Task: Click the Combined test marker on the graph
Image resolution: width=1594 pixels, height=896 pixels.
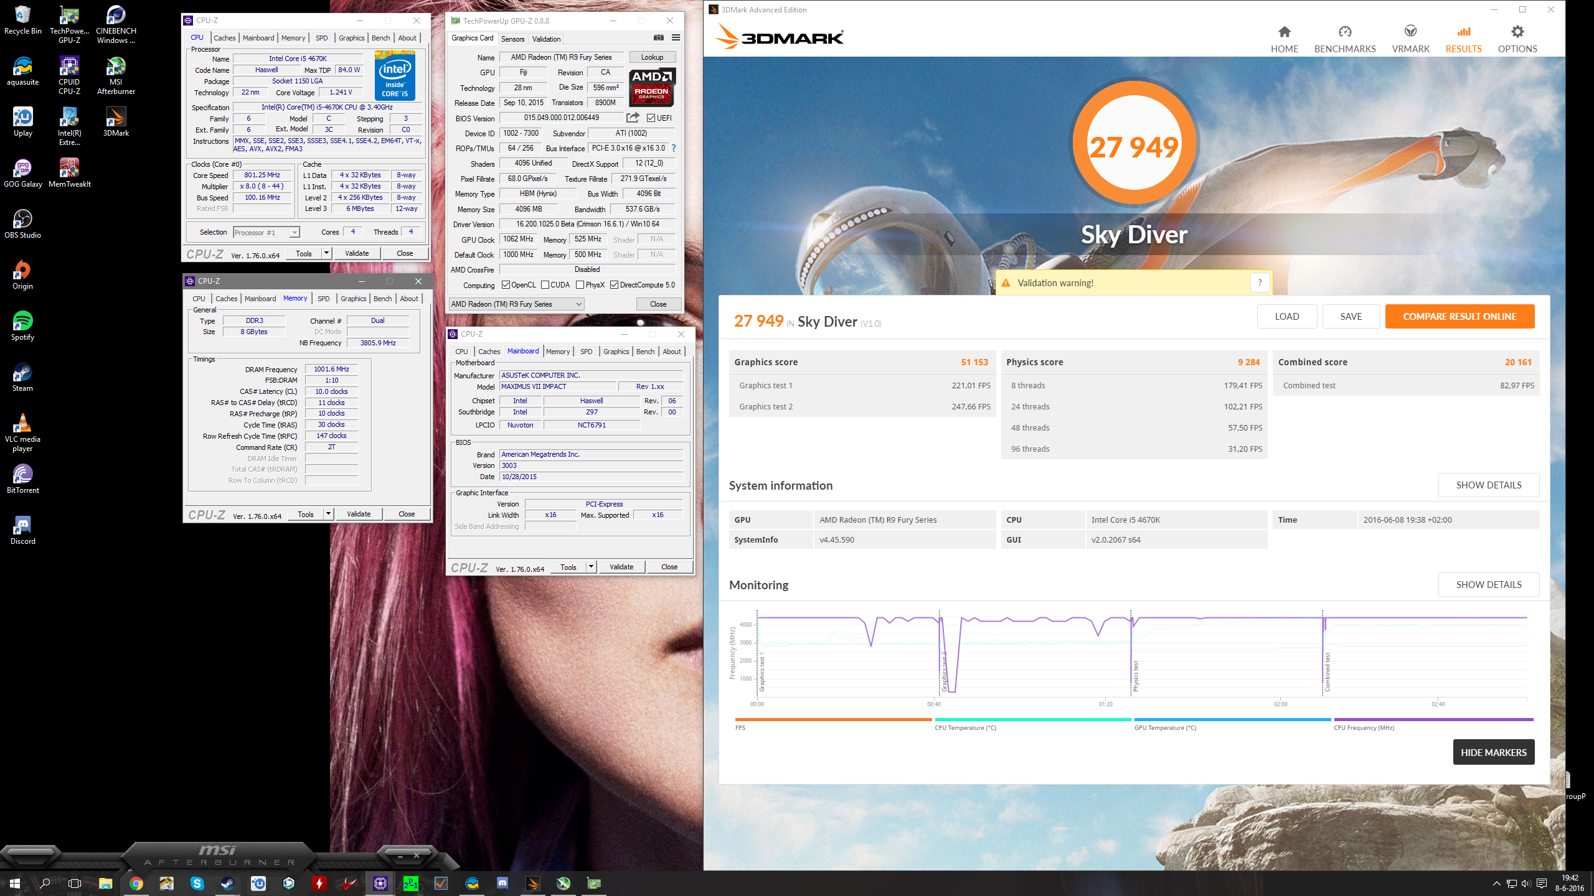Action: coord(1327,672)
